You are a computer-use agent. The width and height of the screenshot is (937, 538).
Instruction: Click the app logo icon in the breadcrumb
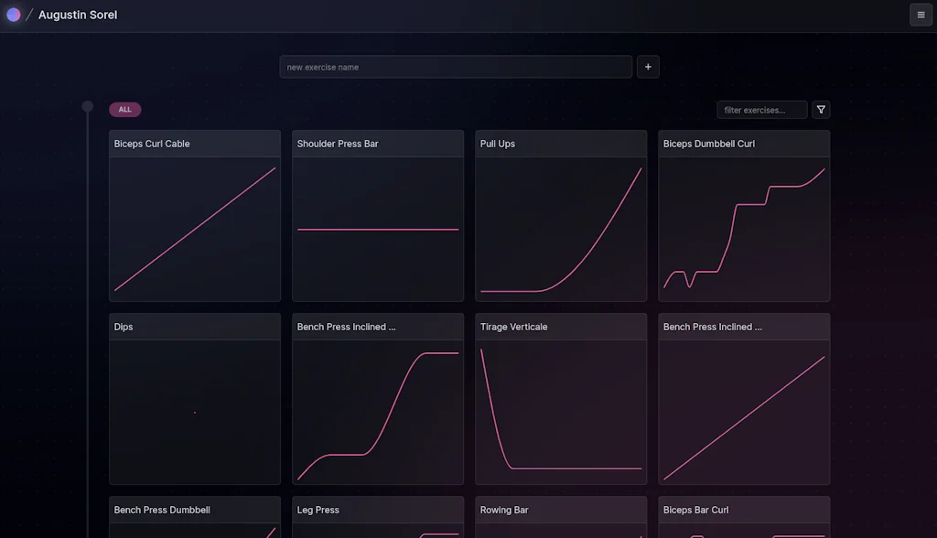pos(13,15)
